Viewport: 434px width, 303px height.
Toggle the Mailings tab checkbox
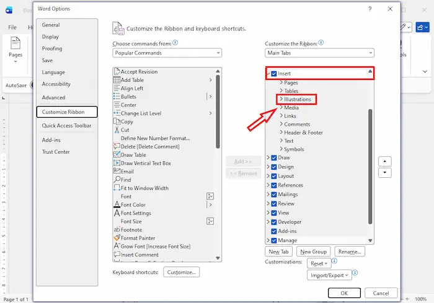pyautogui.click(x=274, y=195)
